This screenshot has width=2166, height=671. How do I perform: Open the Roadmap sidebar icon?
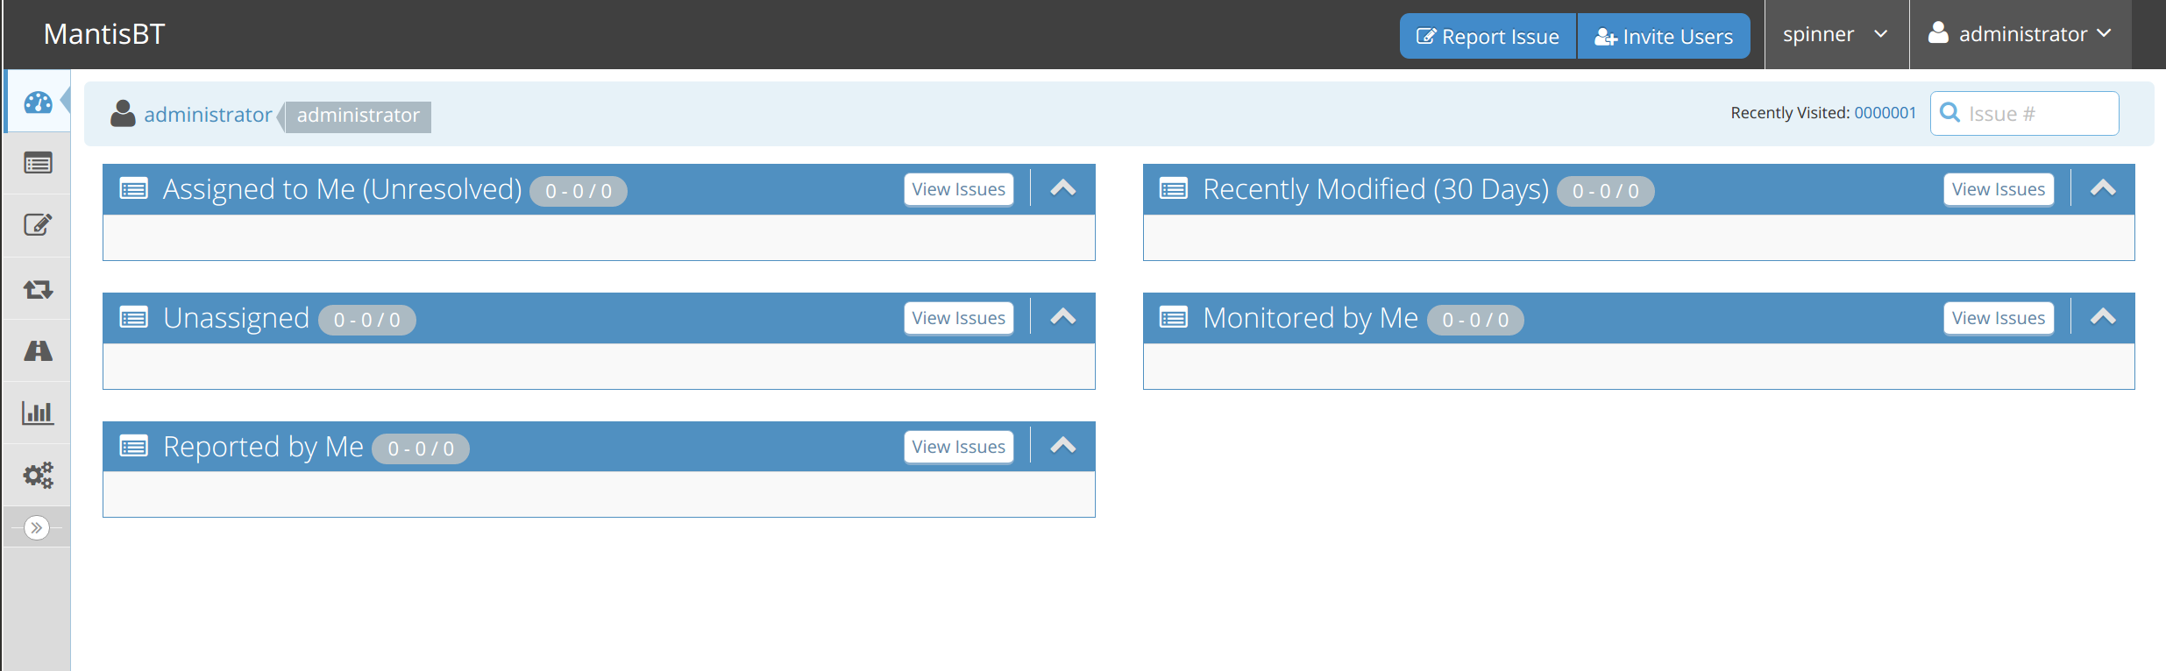point(38,350)
